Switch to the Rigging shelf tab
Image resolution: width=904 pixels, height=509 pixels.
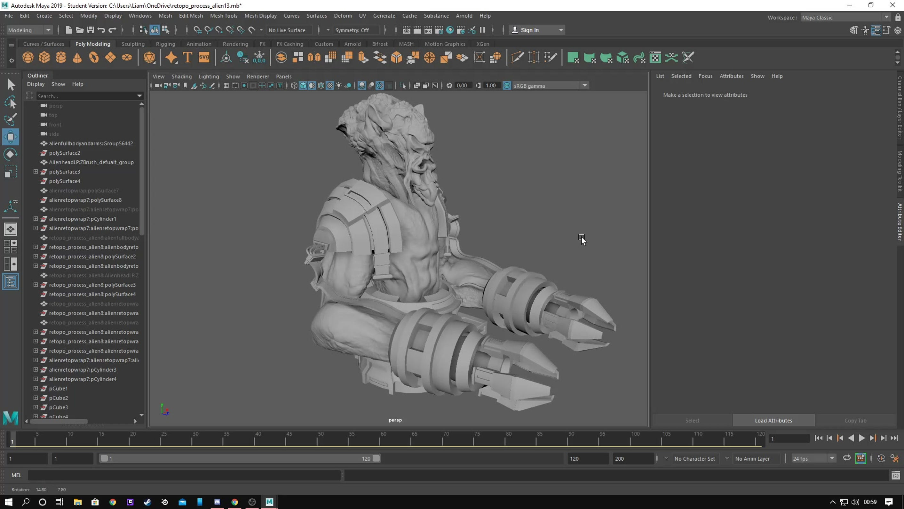point(166,44)
